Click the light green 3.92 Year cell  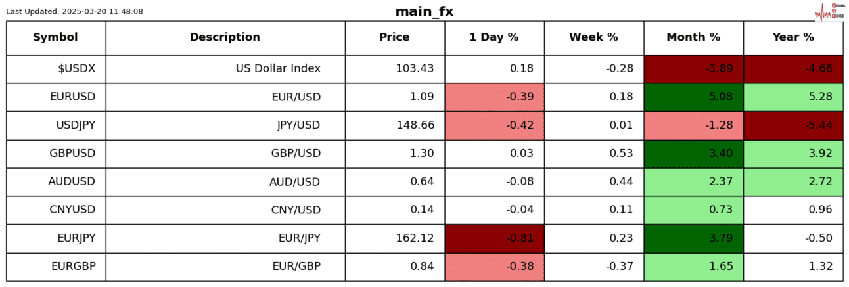[792, 154]
